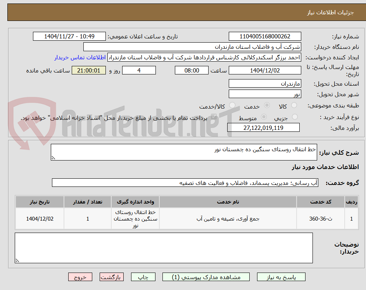The width and height of the screenshot is (366, 290).
Task: Click the تعداد / مقدار column header
Action: point(88,202)
